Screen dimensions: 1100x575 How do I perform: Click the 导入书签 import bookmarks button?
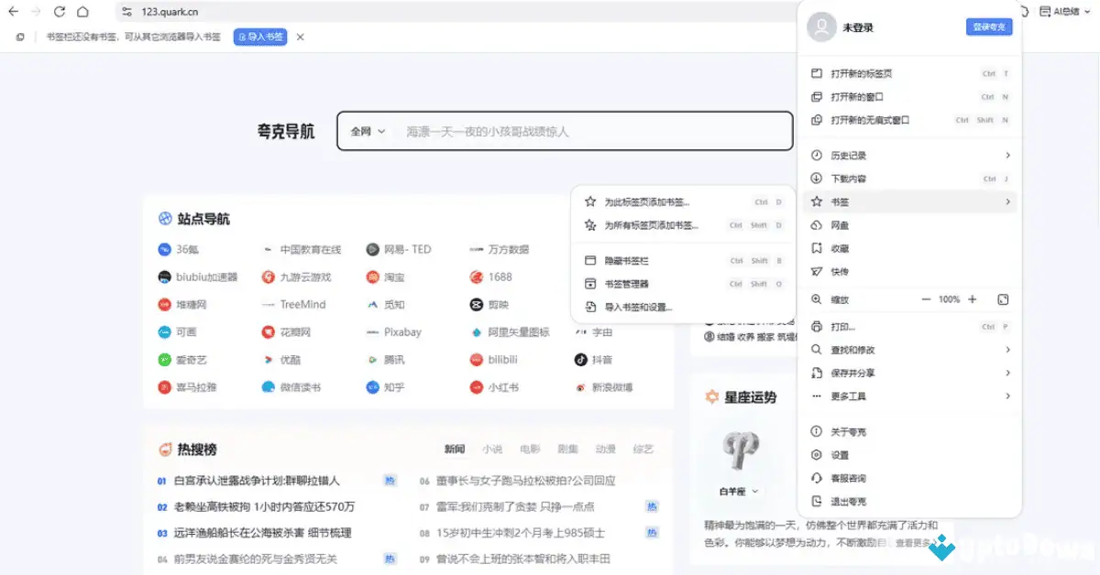coord(261,38)
